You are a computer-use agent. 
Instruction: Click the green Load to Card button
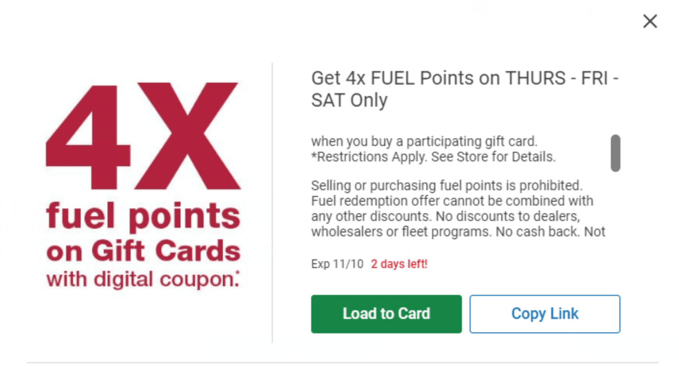tap(386, 314)
